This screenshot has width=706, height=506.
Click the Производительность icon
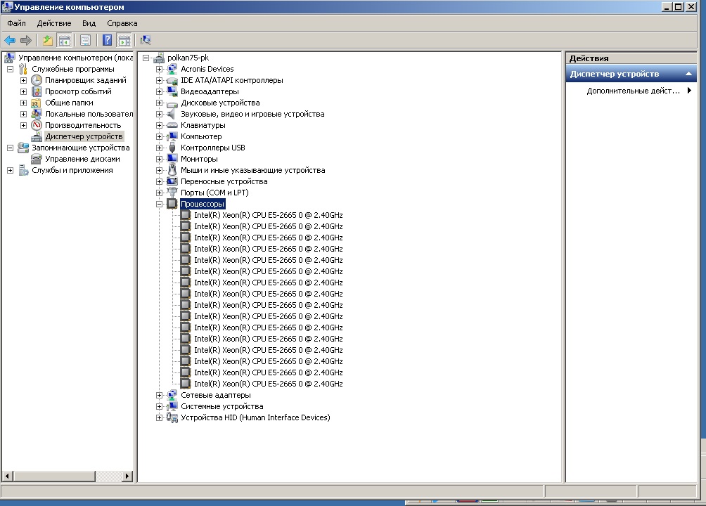tap(37, 125)
